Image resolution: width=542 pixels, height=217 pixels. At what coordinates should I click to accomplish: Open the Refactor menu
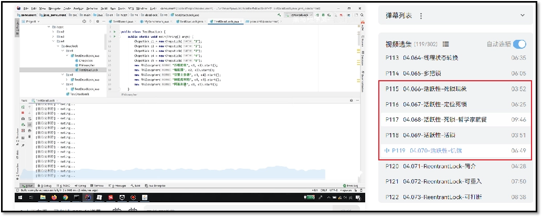[x=92, y=8]
